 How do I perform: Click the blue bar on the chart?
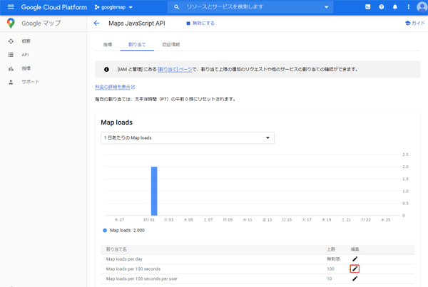[154, 191]
